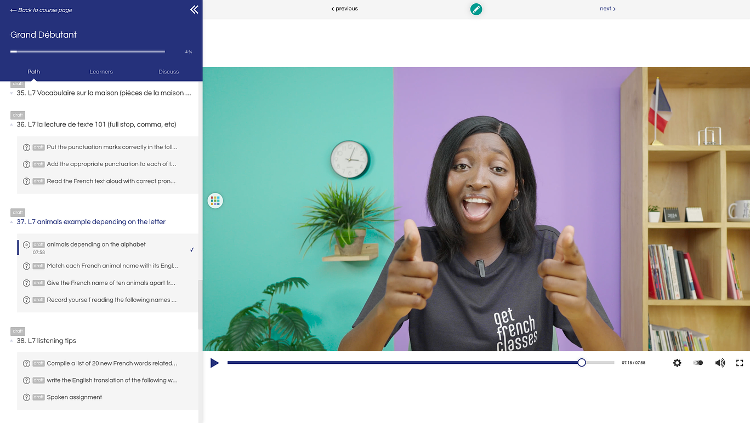The image size is (750, 423).
Task: Play the video
Action: [x=215, y=363]
